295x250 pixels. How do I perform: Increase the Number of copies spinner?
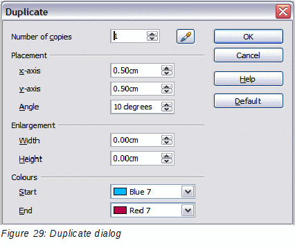click(152, 34)
